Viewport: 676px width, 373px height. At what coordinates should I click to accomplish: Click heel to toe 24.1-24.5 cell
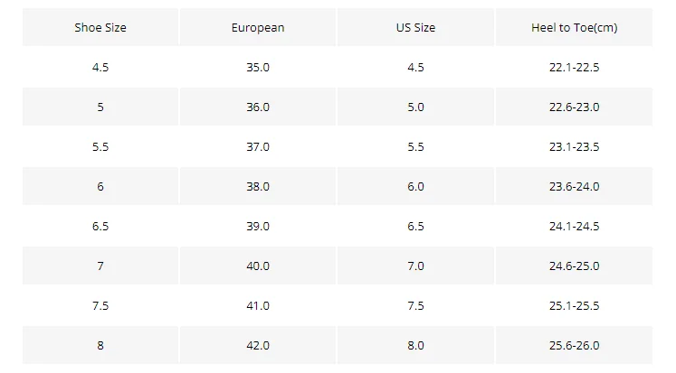click(575, 227)
